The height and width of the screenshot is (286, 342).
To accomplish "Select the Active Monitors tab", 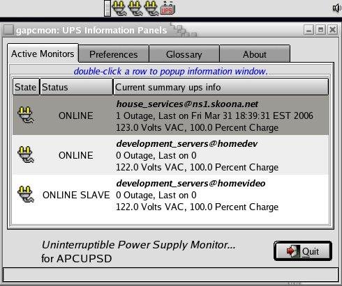I will tap(43, 54).
